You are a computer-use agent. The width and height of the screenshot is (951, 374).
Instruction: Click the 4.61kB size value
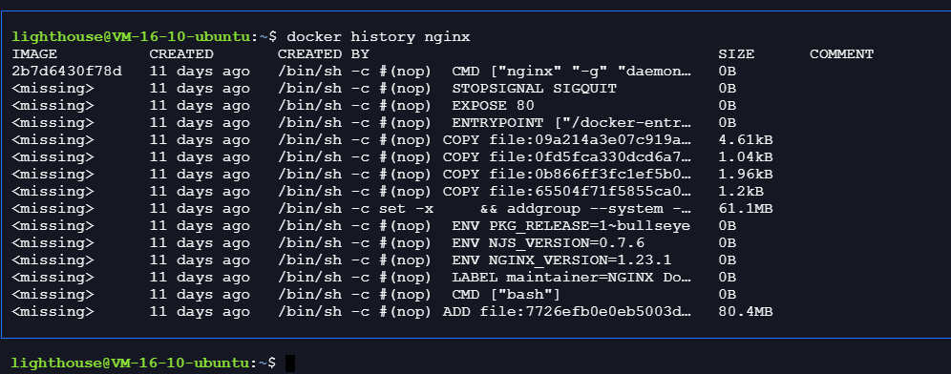[746, 140]
